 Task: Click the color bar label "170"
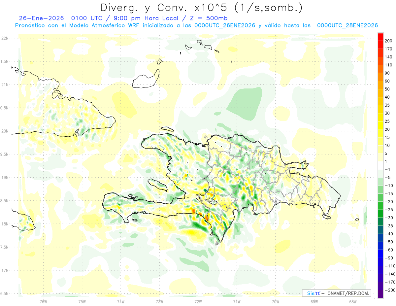(x=388, y=49)
